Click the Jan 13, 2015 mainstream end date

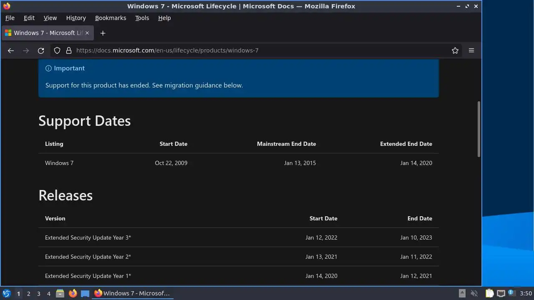tap(300, 163)
